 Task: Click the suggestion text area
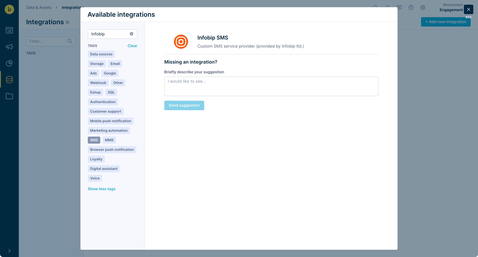(271, 86)
